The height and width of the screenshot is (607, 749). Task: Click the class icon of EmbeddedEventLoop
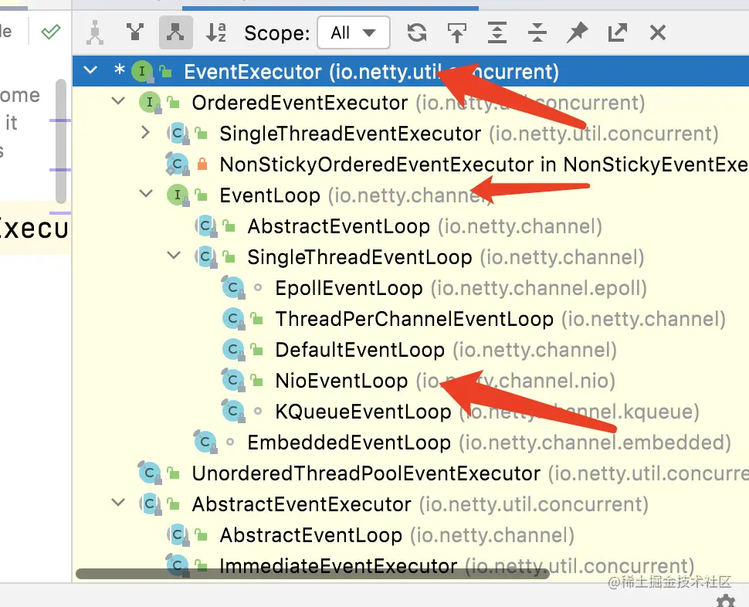[x=205, y=443]
